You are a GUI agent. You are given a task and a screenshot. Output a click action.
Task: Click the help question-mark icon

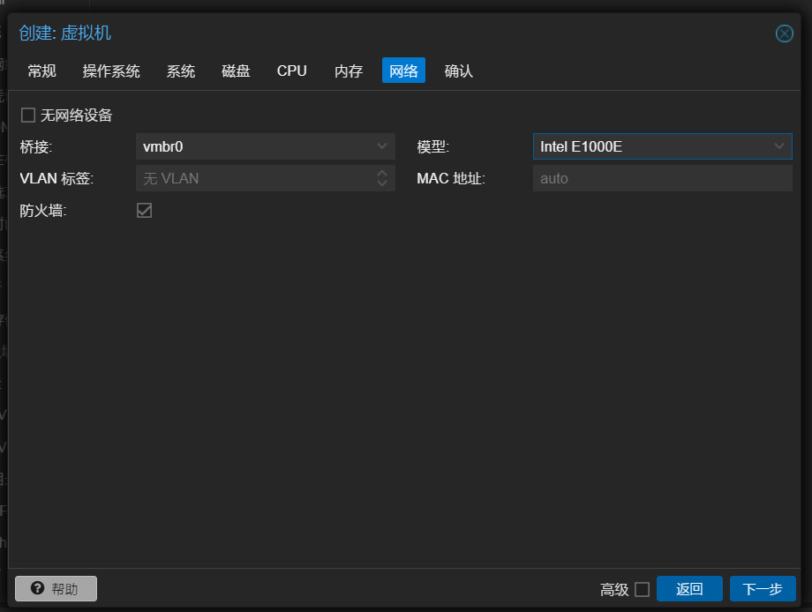(x=37, y=587)
